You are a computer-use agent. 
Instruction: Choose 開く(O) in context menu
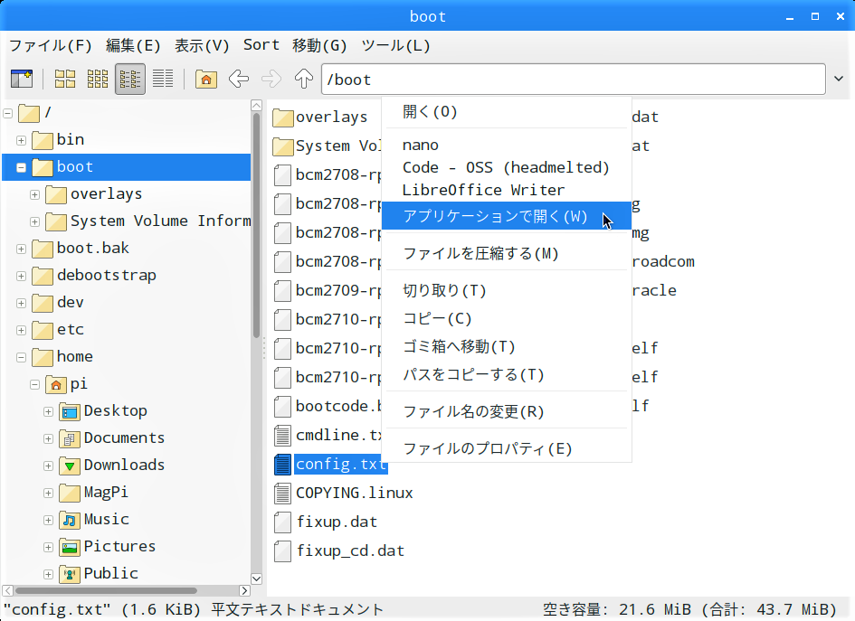pos(507,112)
